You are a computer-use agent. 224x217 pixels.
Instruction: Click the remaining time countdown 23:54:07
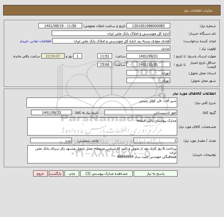tap(53, 56)
